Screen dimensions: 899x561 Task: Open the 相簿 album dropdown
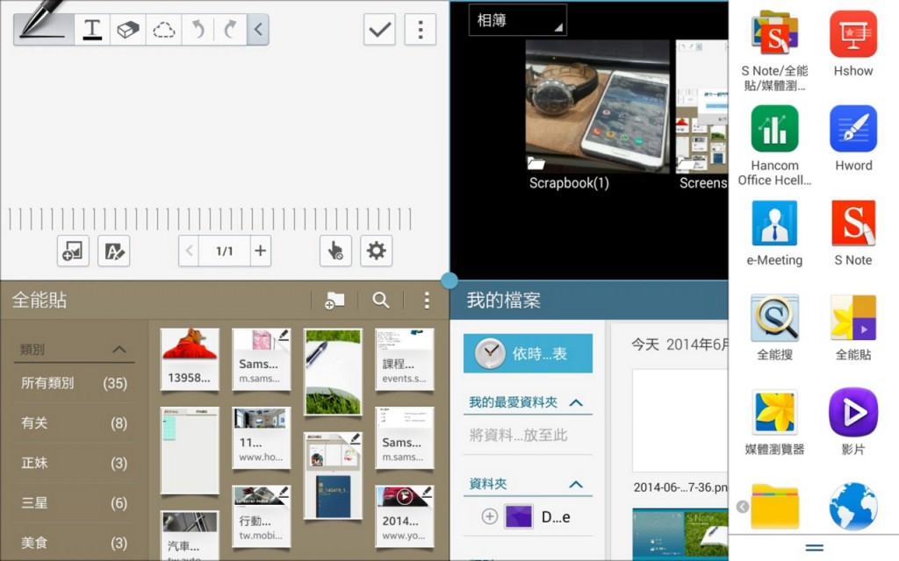tap(518, 20)
